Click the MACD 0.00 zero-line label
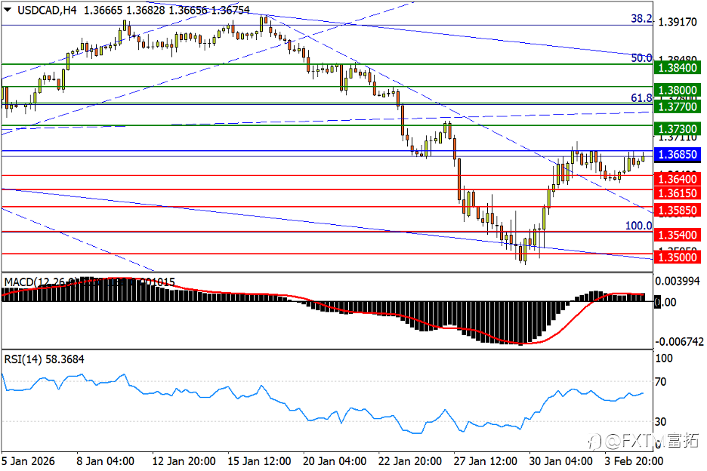 tap(665, 302)
